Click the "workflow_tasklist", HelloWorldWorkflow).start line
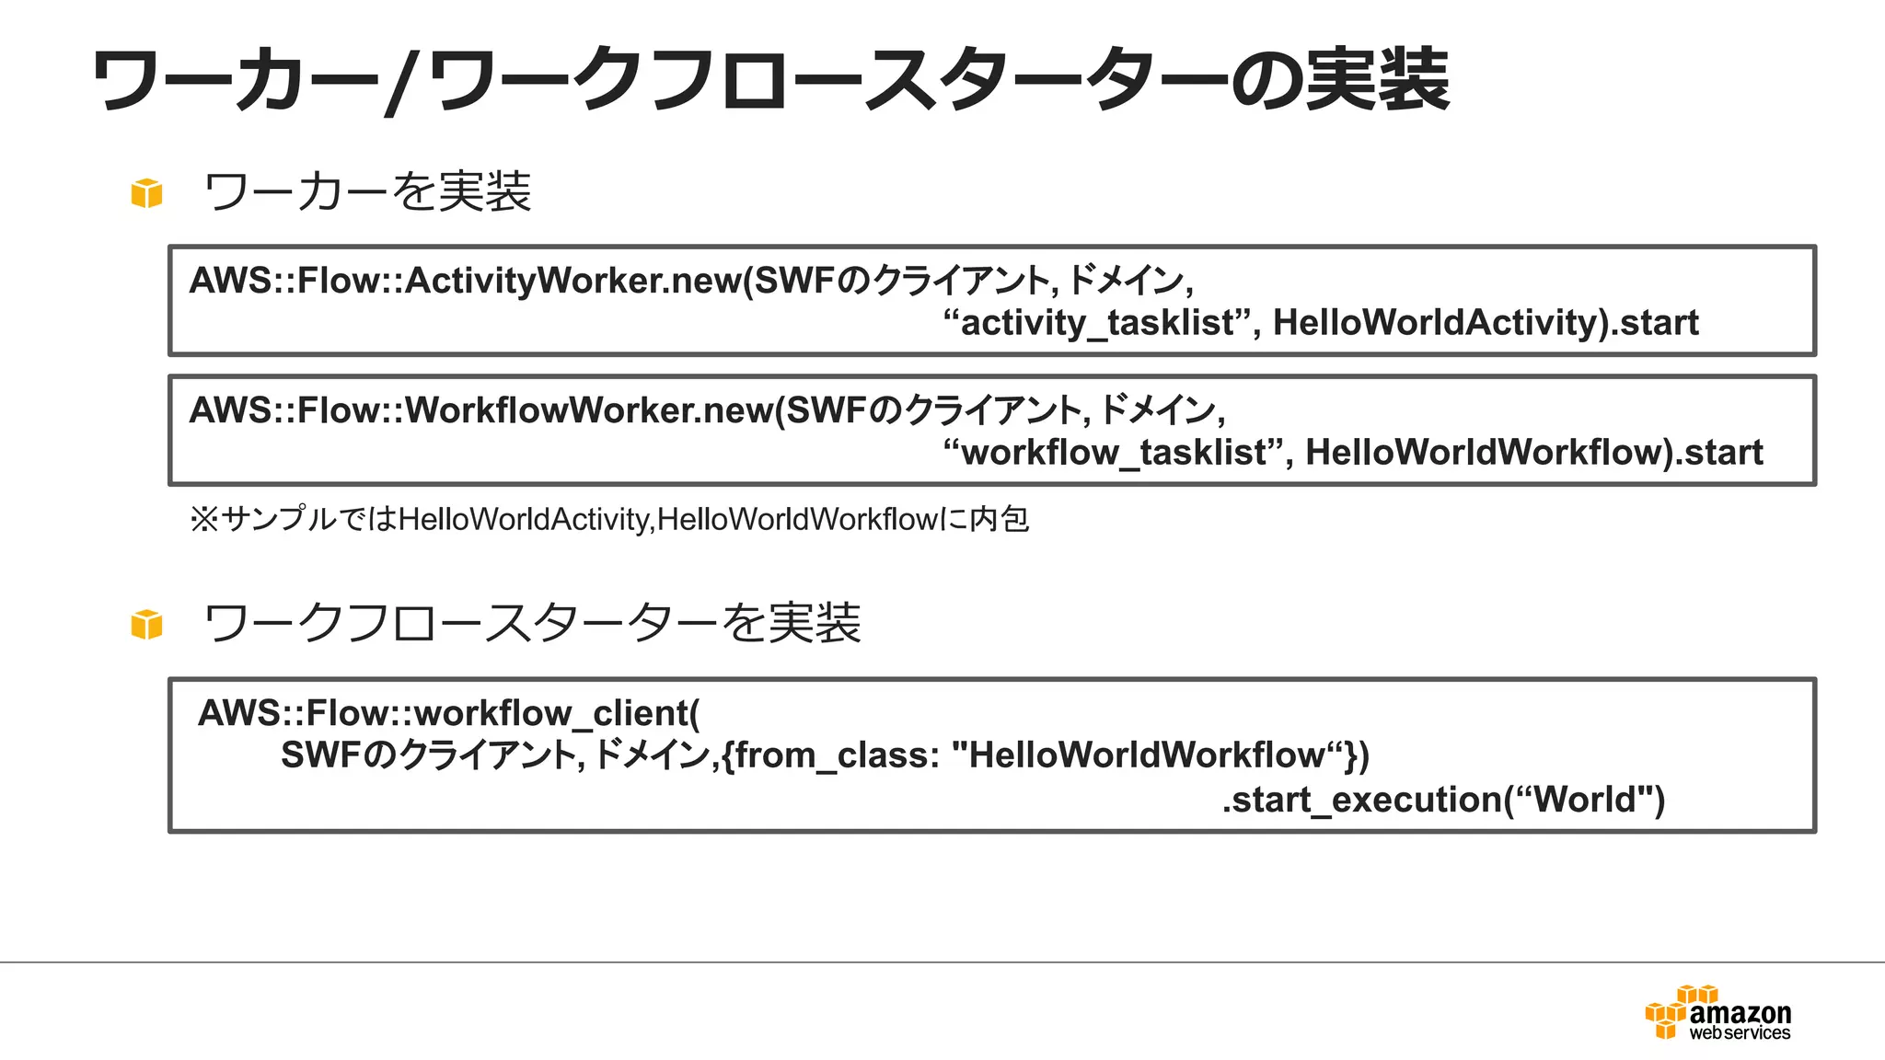Screen dimensions: 1885x1060 (1353, 453)
